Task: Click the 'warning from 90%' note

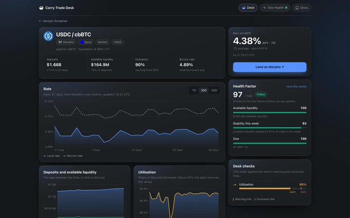Action: coord(147,70)
